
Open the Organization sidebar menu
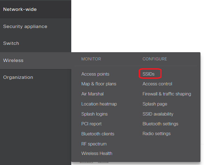coord(18,77)
